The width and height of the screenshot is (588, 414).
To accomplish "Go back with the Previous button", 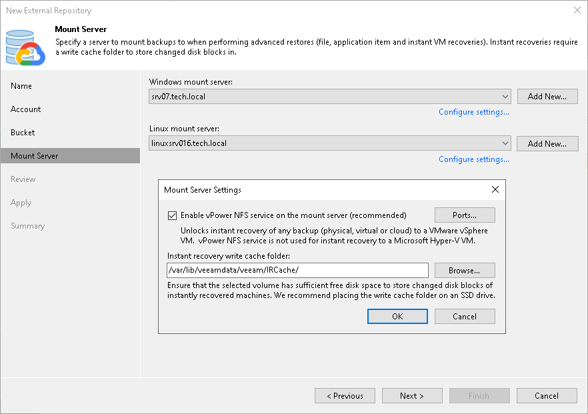I will click(345, 395).
